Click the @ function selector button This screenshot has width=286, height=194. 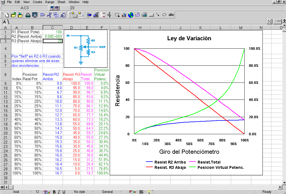click(x=57, y=8)
